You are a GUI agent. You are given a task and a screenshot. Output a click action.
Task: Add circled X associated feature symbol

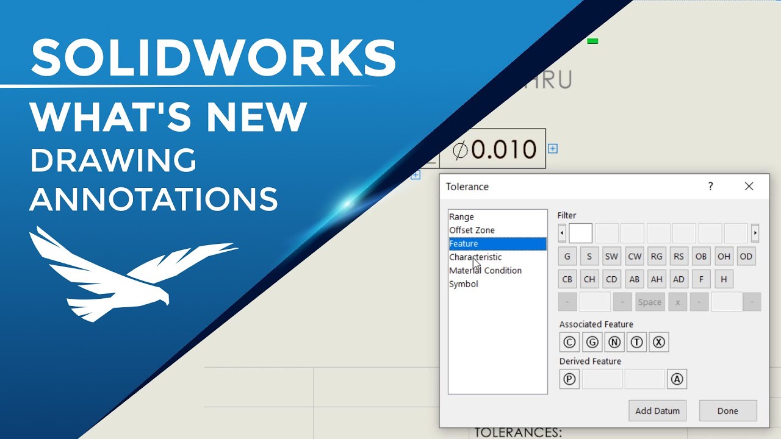pyautogui.click(x=659, y=342)
